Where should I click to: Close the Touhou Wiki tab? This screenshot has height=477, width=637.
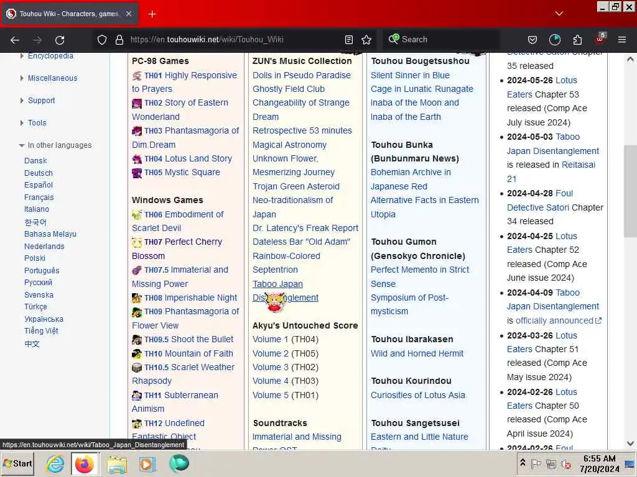coord(129,14)
